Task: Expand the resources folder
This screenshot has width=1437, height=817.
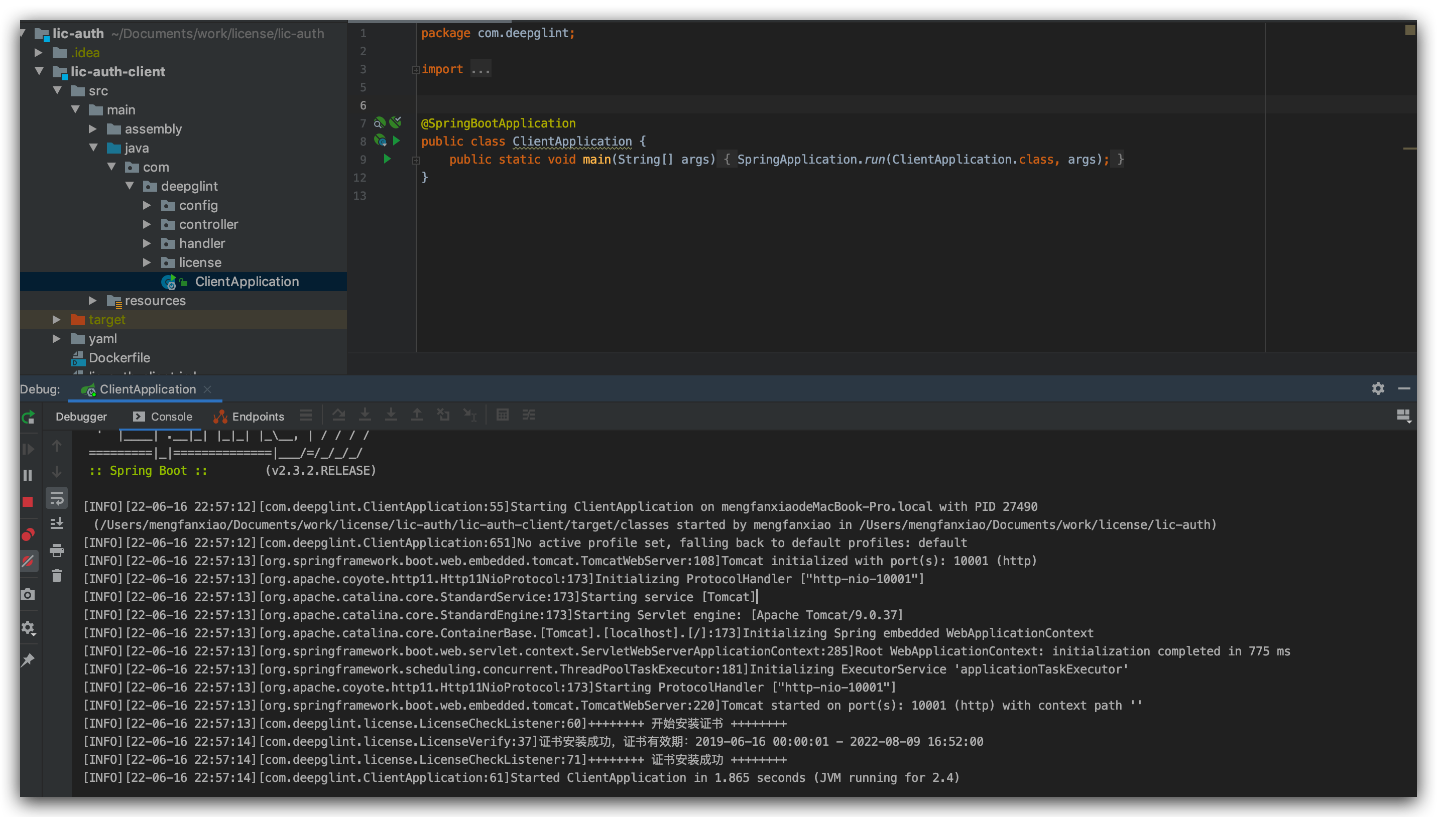Action: pos(92,300)
